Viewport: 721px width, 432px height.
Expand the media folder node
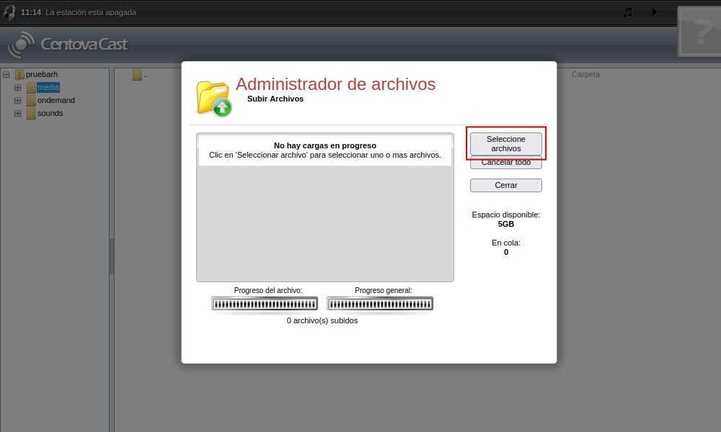coord(18,88)
